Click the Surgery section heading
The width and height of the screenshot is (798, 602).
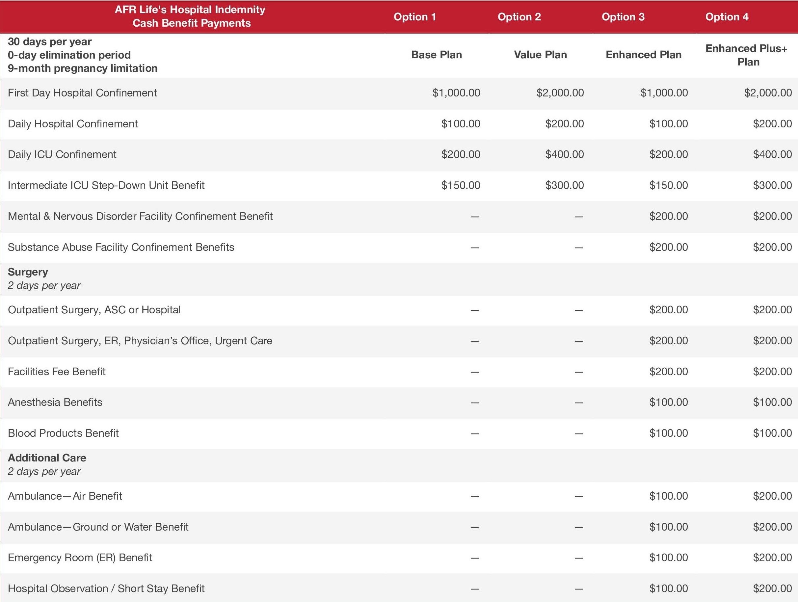point(28,272)
